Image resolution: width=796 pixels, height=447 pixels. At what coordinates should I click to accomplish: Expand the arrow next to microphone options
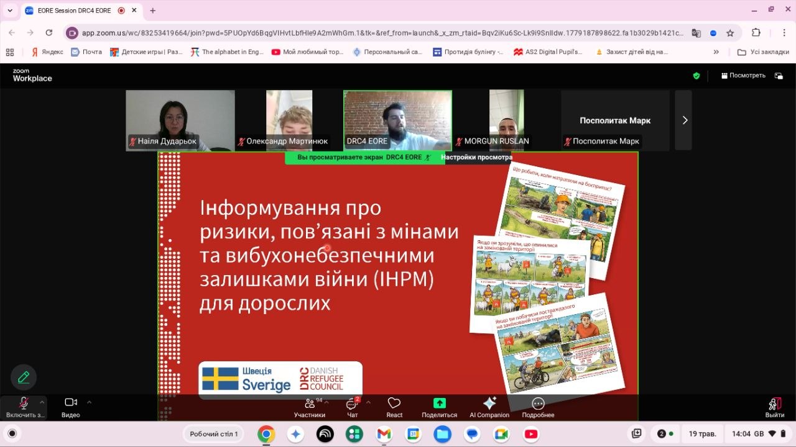[42, 402]
